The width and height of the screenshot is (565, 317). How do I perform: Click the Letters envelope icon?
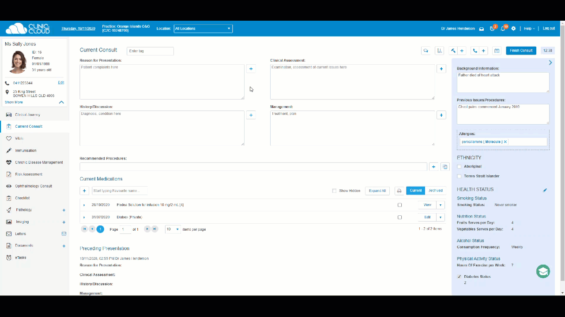tap(64, 234)
